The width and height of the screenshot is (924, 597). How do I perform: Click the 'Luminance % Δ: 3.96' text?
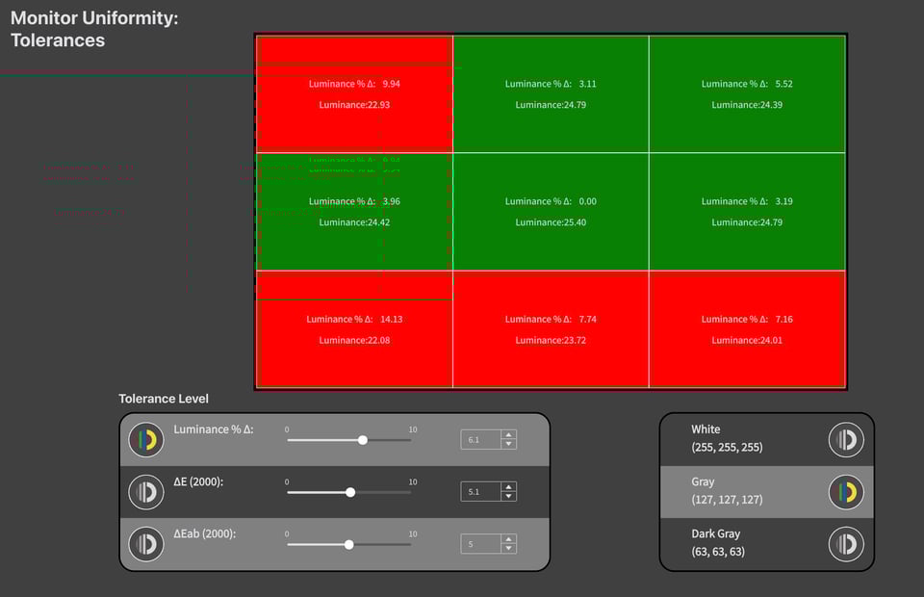point(354,201)
